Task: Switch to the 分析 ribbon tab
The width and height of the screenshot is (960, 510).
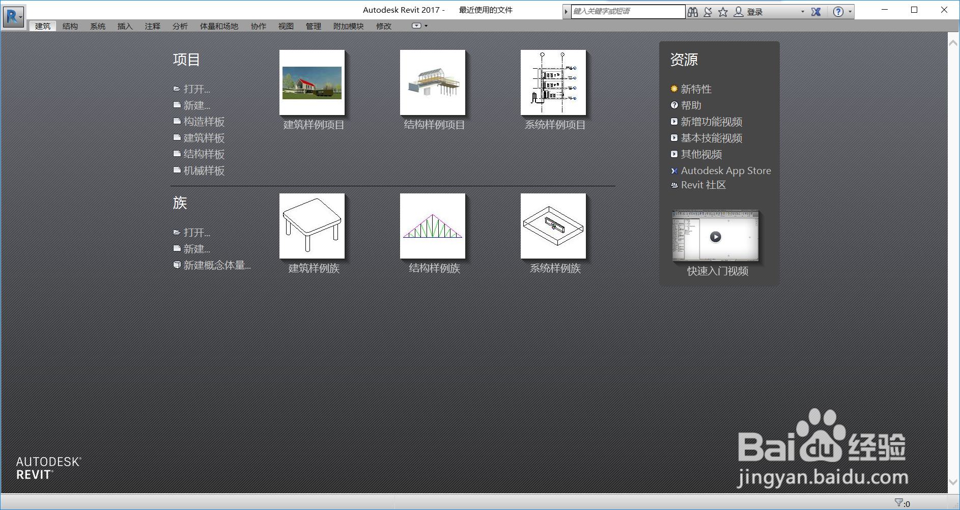Action: [180, 26]
